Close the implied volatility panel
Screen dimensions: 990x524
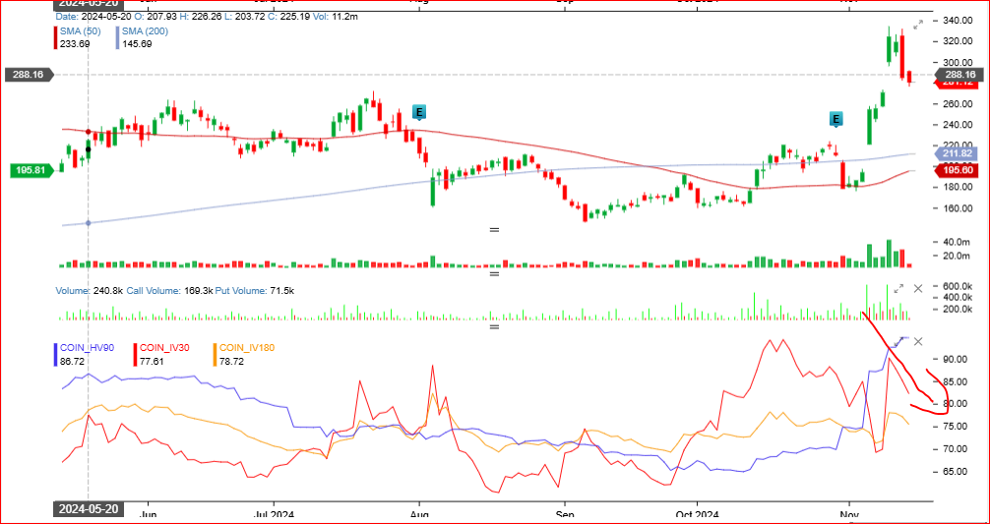[918, 341]
